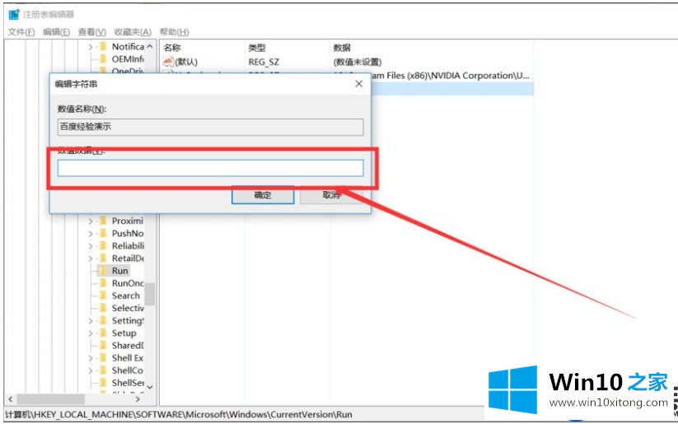Image resolution: width=678 pixels, height=424 pixels.
Task: Click the PushNo folder icon
Action: 103,233
